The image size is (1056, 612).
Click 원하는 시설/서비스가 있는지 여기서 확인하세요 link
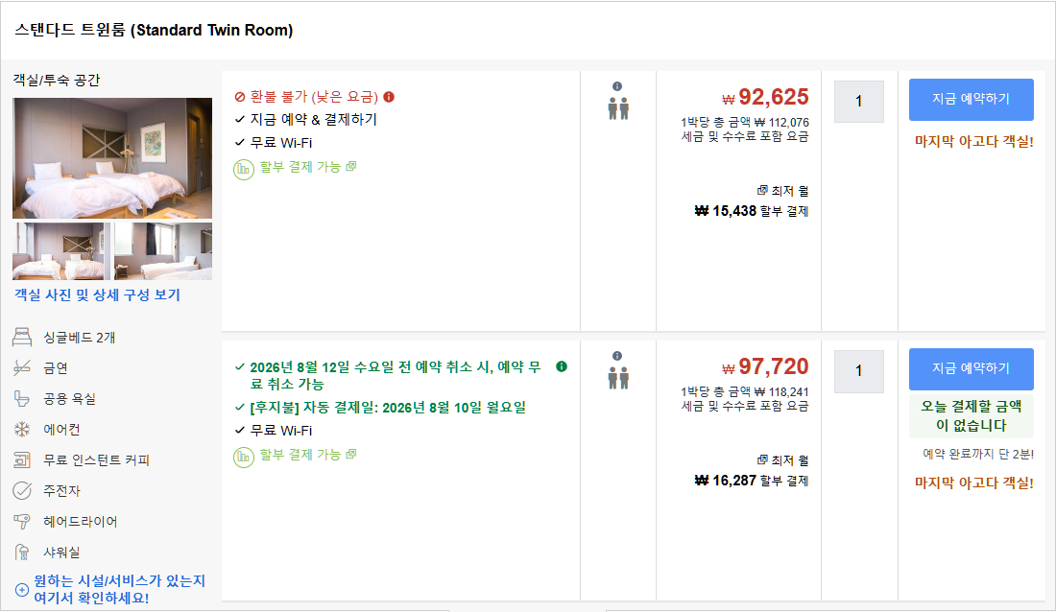tap(119, 589)
